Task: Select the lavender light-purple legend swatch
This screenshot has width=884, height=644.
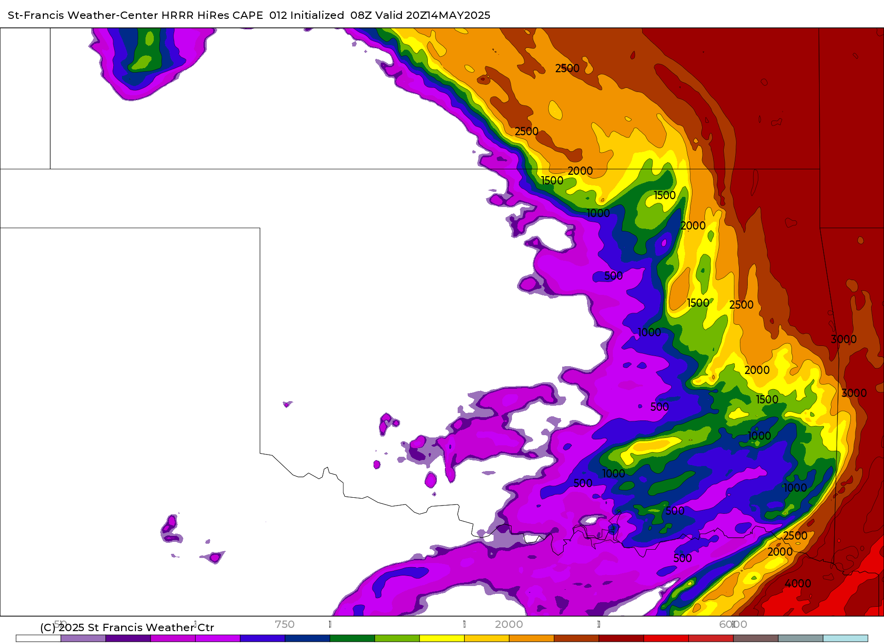Action: [83, 638]
